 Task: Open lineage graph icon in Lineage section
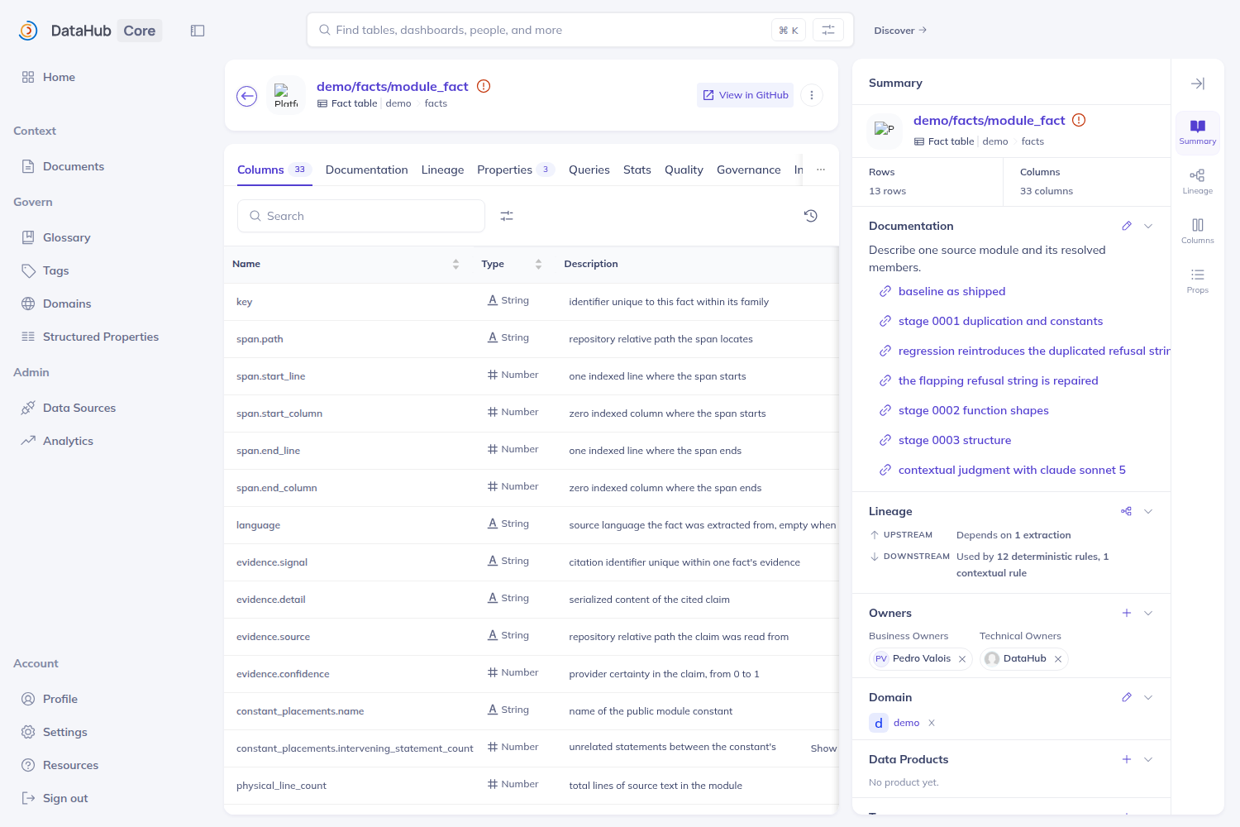[x=1126, y=511]
